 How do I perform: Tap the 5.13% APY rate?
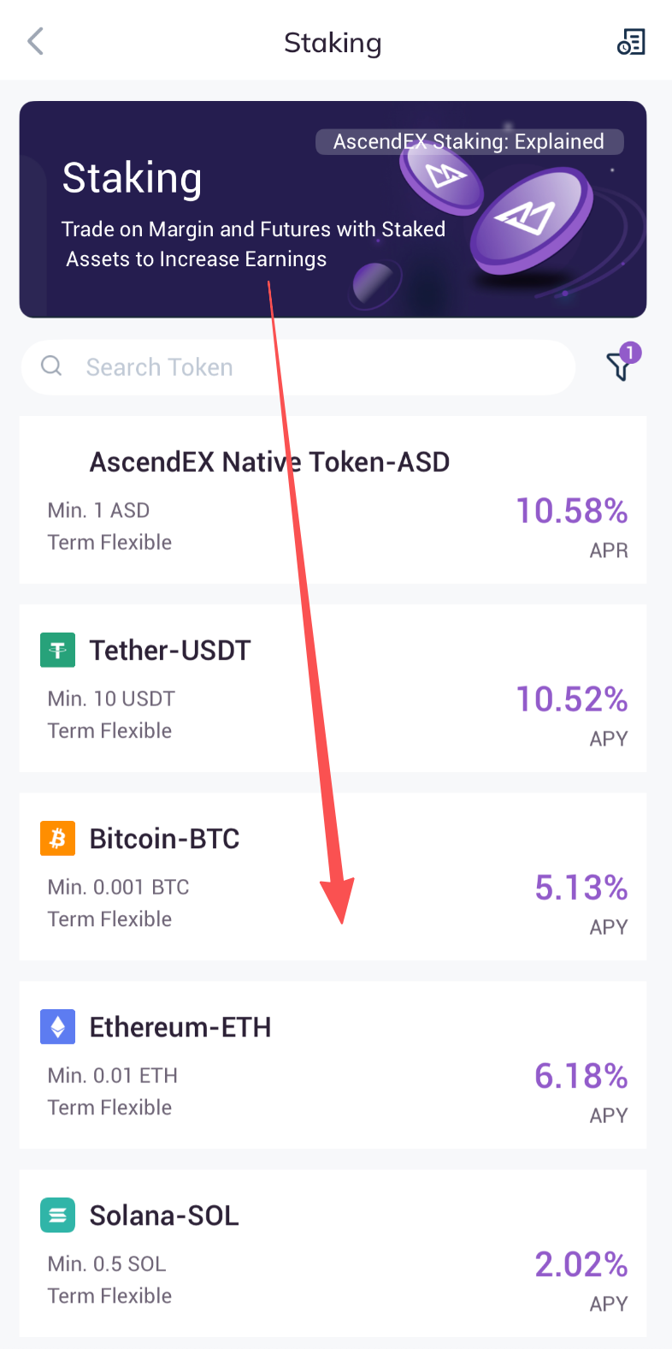tap(581, 888)
